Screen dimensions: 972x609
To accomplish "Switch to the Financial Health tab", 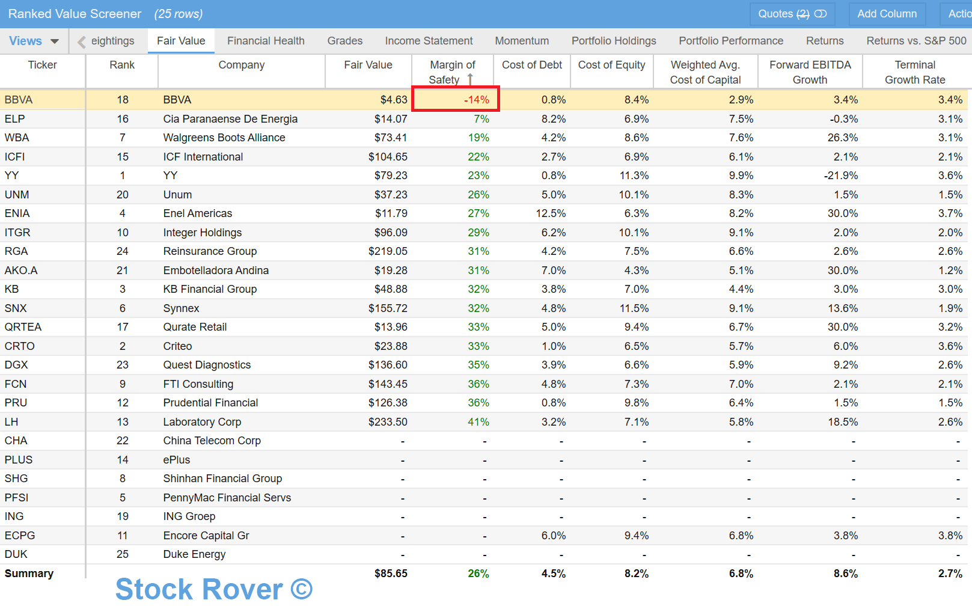I will (266, 41).
